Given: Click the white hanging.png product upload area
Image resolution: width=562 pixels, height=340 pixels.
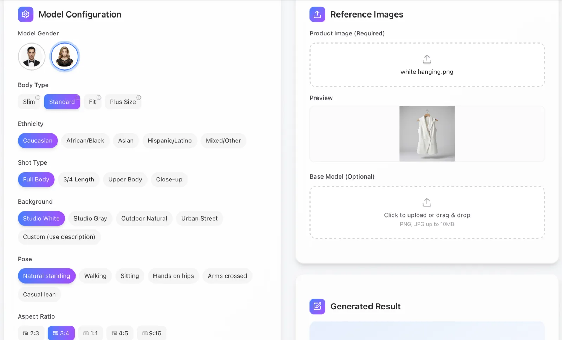Looking at the screenshot, I should pyautogui.click(x=427, y=65).
